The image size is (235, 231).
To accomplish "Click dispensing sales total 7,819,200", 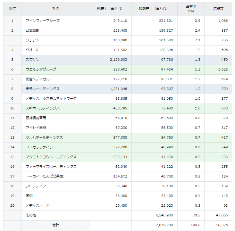I will (x=165, y=225).
